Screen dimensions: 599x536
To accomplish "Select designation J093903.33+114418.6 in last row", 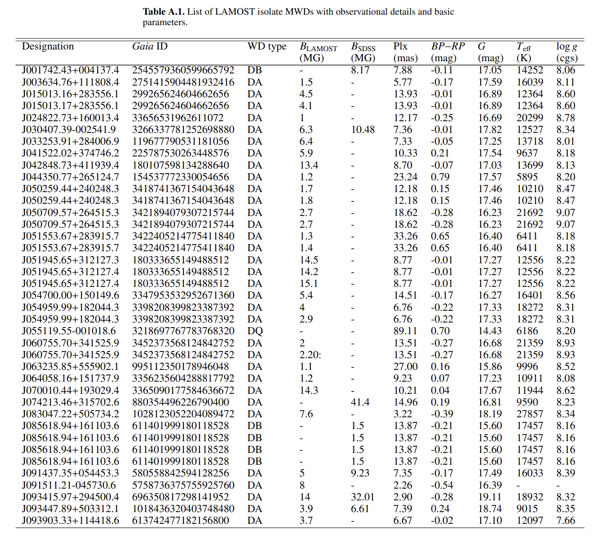I will 70,520.
